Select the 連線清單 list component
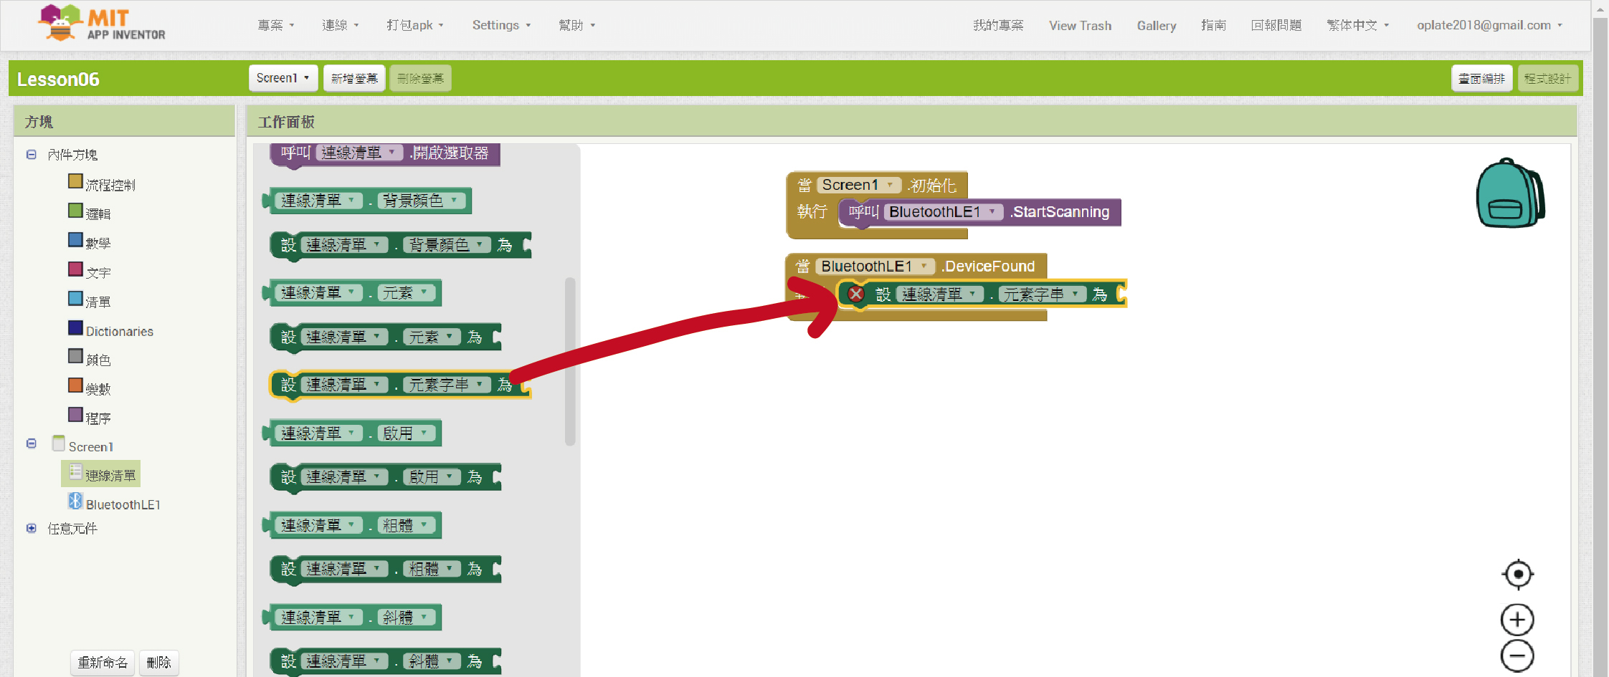This screenshot has width=1609, height=677. [109, 475]
